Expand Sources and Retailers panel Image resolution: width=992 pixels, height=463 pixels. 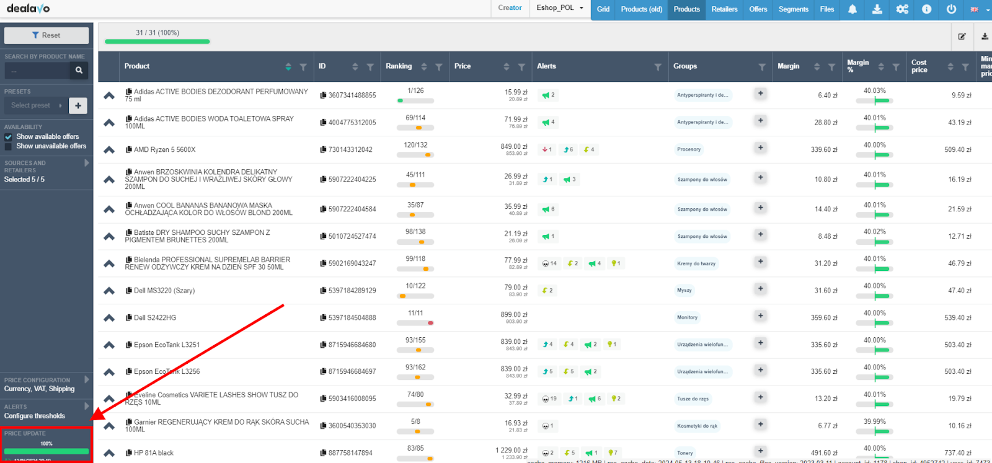click(x=87, y=163)
